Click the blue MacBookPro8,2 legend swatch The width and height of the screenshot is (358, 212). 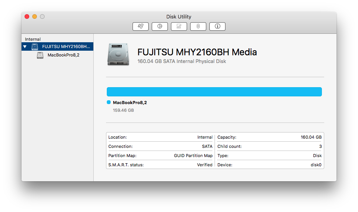pos(109,102)
